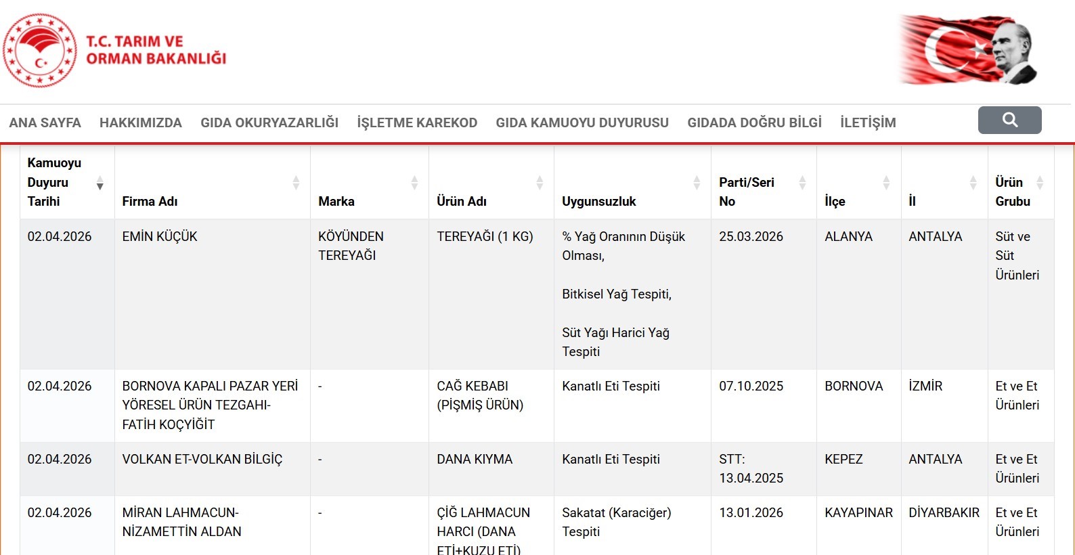Sort table by Kamuoyu Duyuru Tarihi arrows
The height and width of the screenshot is (555, 1075).
(x=100, y=183)
